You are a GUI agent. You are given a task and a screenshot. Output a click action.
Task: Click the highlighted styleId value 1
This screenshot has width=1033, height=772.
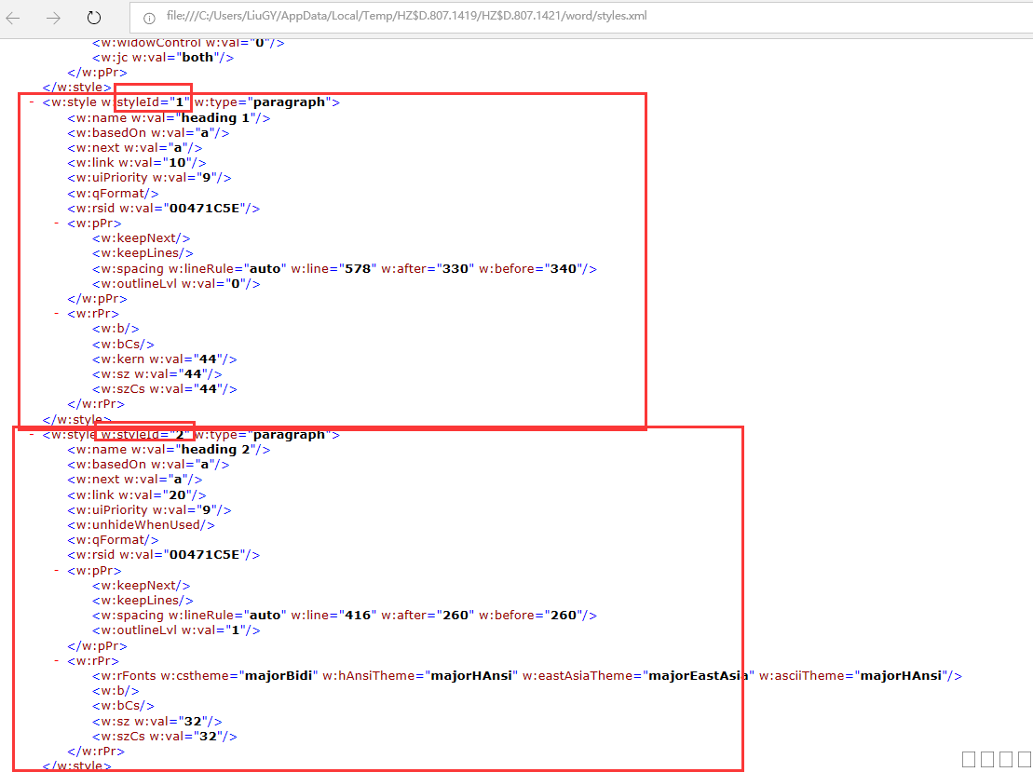pos(177,102)
